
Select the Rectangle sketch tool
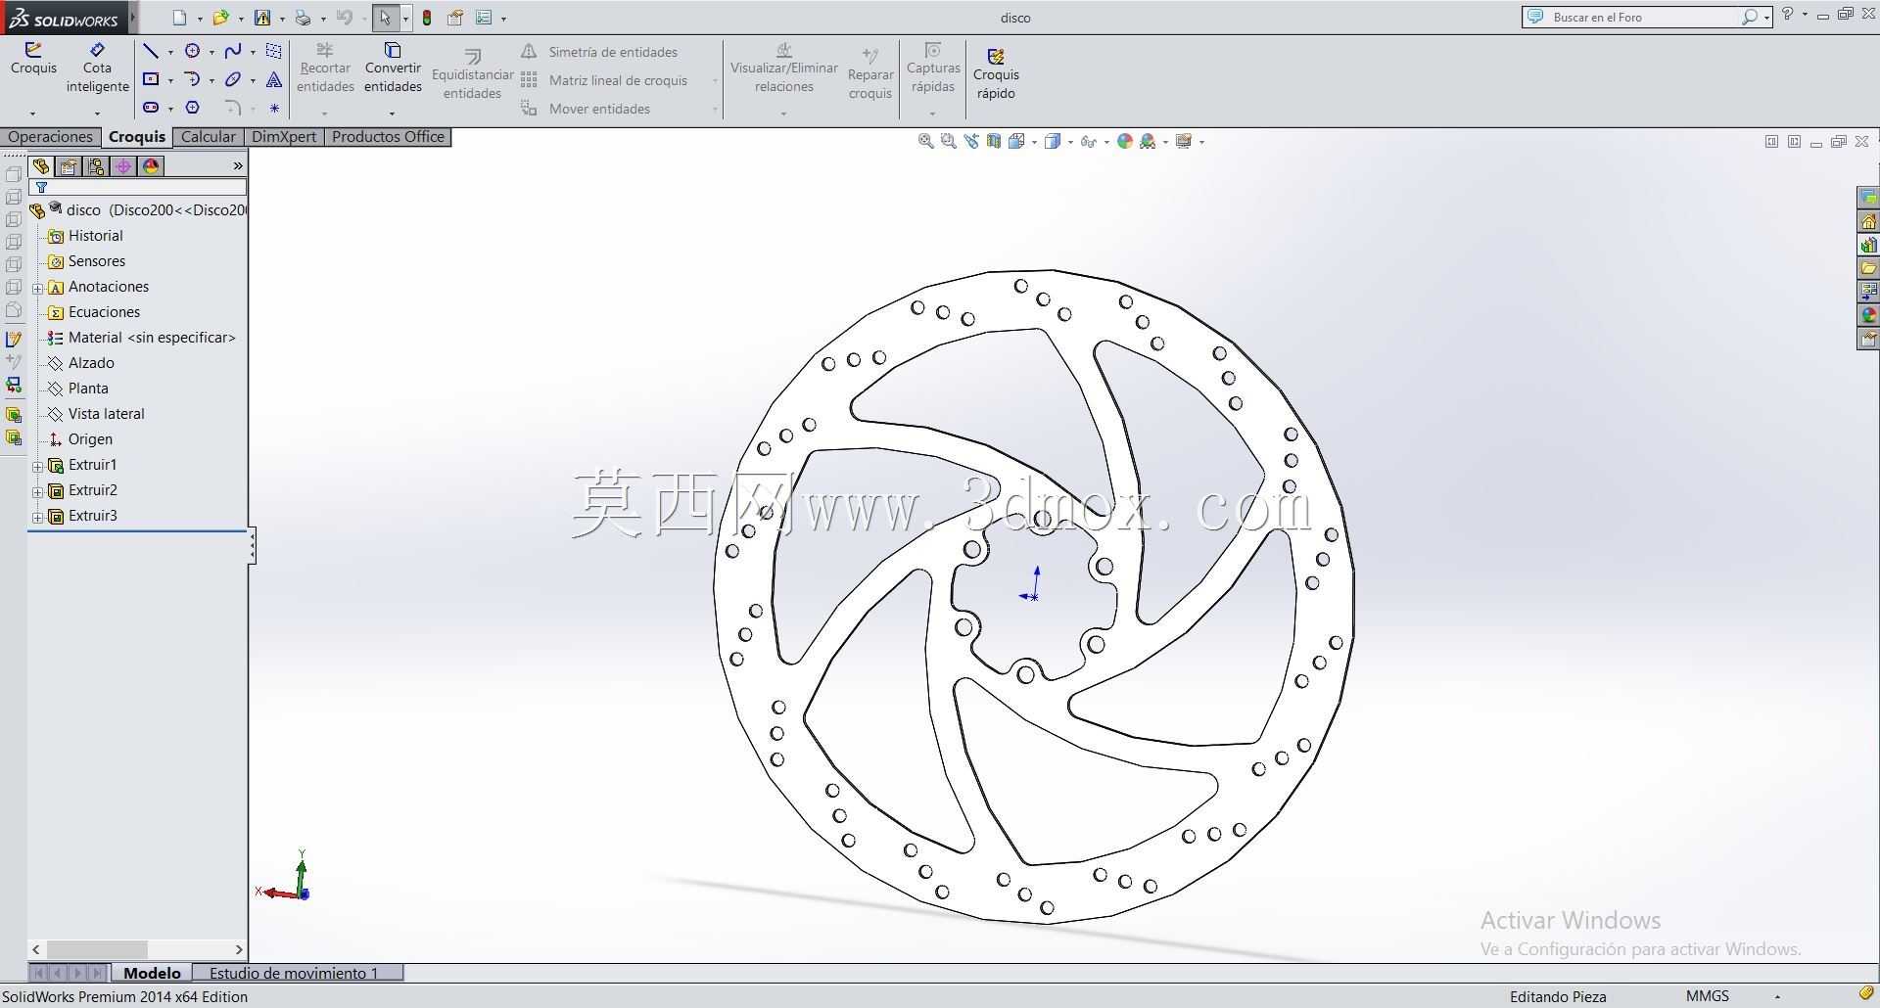(x=151, y=79)
